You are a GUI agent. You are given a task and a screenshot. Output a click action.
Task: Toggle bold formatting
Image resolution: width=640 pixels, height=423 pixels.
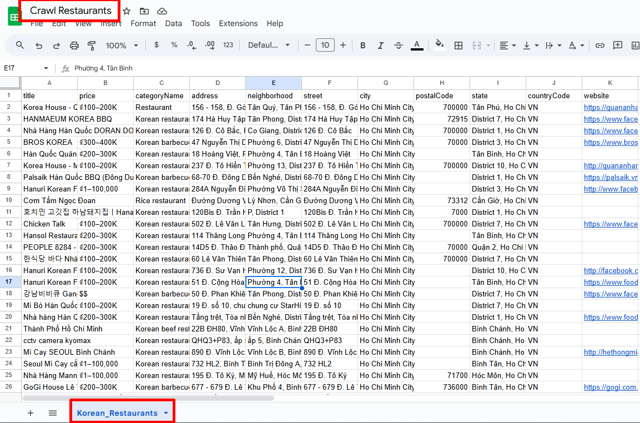click(x=362, y=46)
